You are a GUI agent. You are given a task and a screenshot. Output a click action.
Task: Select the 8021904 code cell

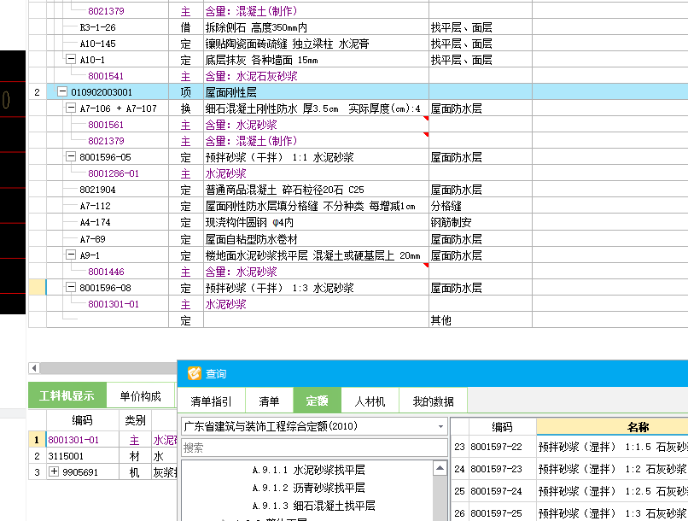click(x=97, y=190)
